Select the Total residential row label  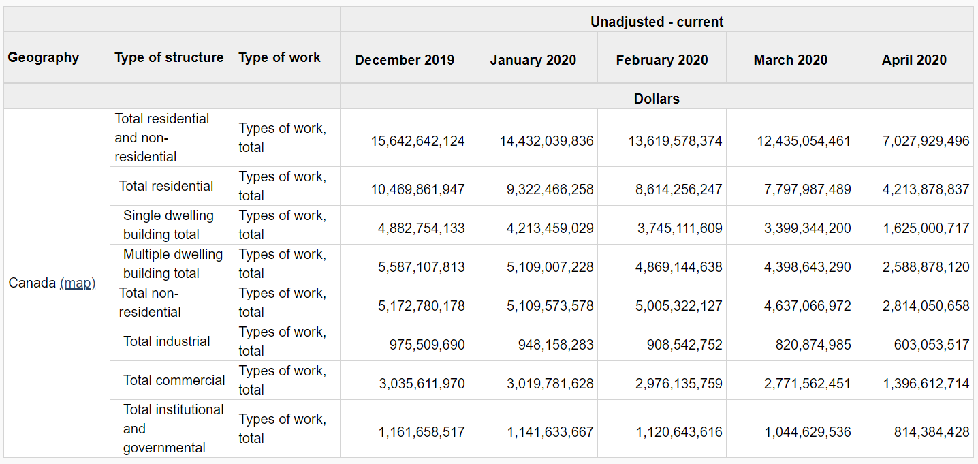point(166,186)
